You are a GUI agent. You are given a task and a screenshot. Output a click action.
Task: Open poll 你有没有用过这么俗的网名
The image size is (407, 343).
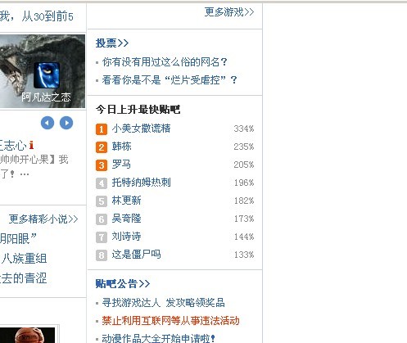[x=165, y=62]
